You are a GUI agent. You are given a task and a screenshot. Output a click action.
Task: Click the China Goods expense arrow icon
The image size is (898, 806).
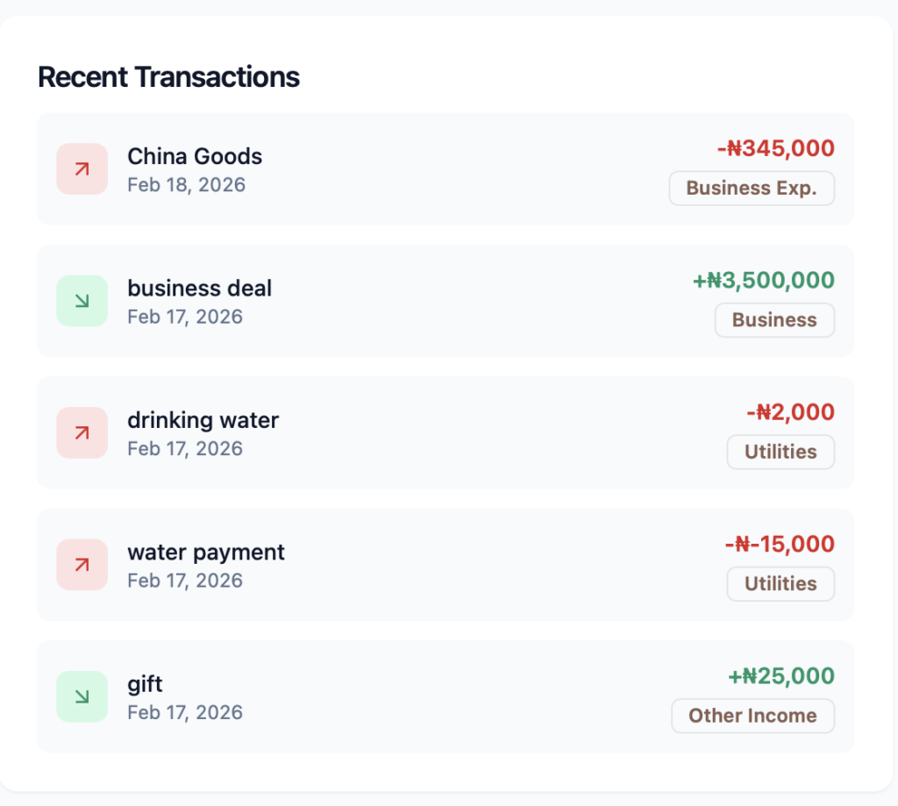pos(82,169)
